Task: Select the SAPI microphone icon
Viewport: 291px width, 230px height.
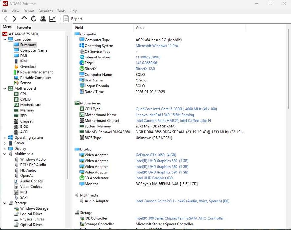Action: (16, 197)
